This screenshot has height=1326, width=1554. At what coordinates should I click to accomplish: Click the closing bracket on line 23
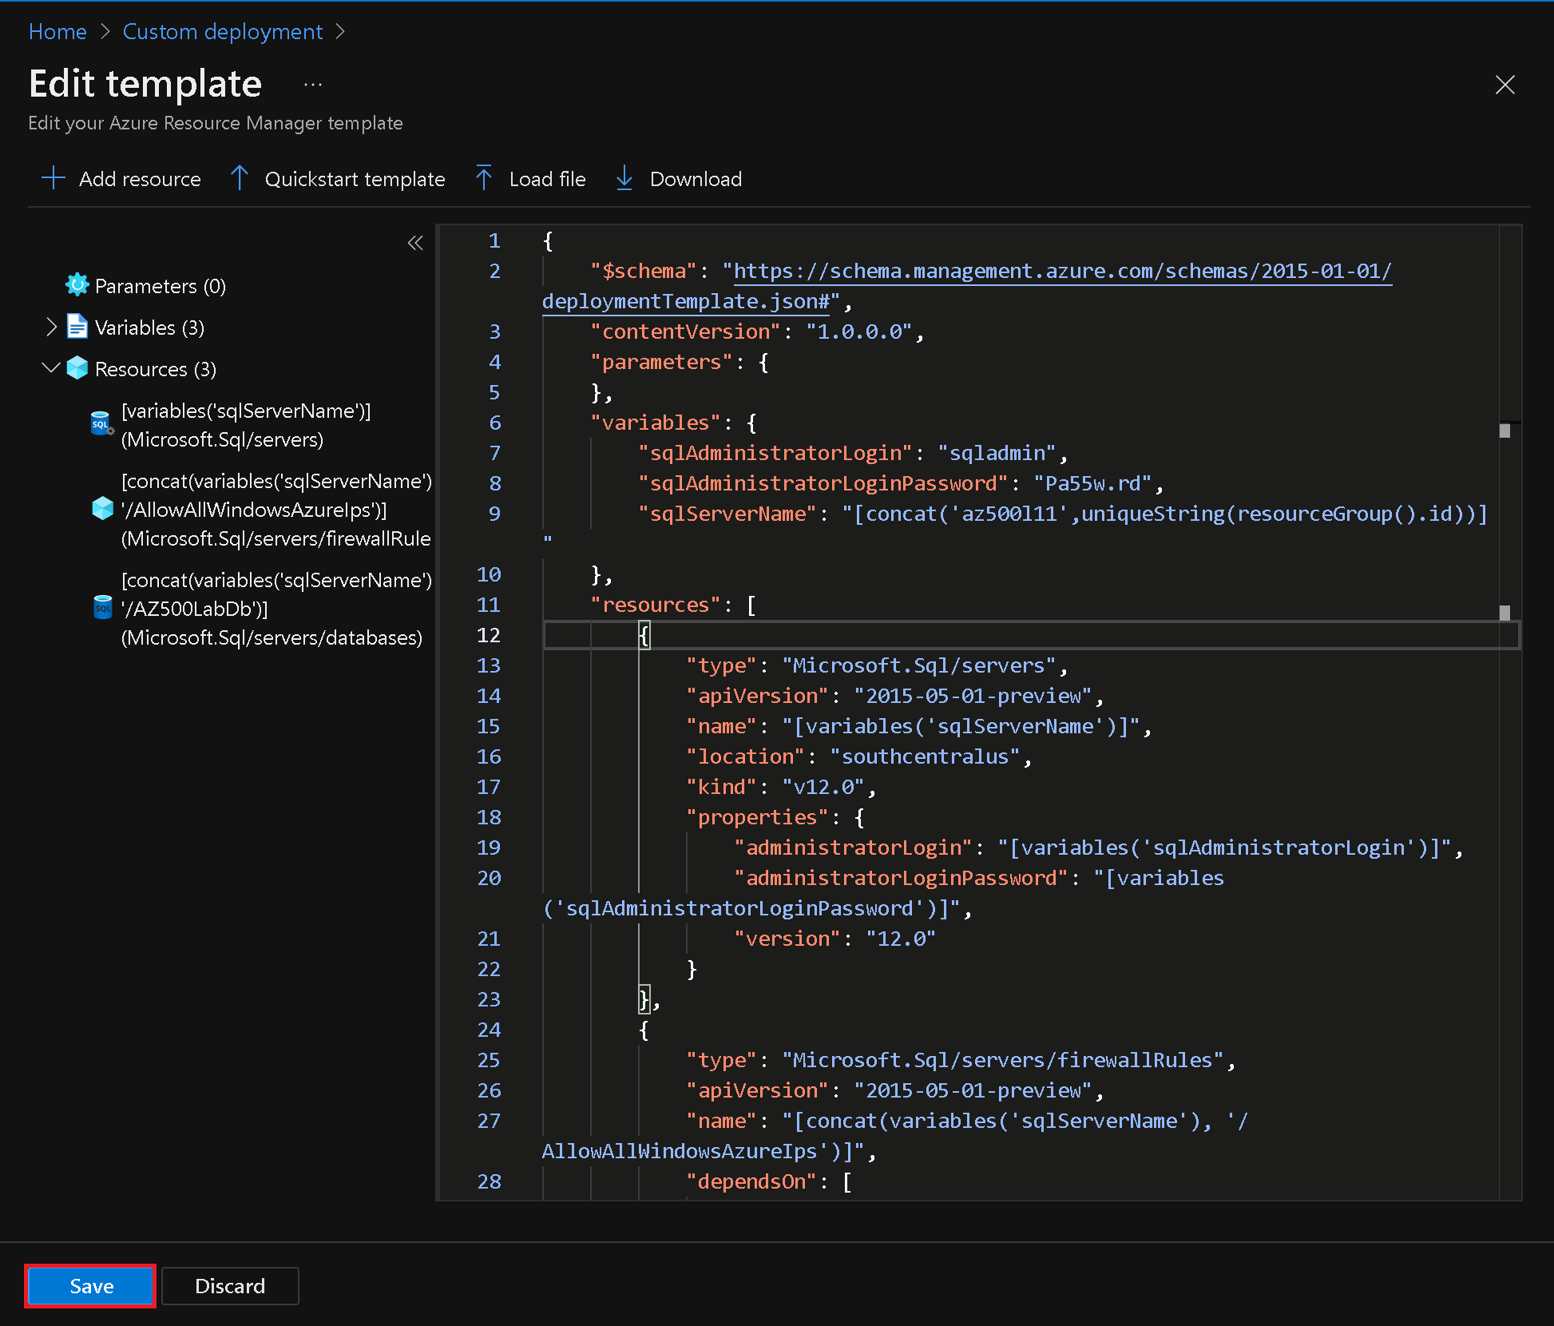(644, 999)
